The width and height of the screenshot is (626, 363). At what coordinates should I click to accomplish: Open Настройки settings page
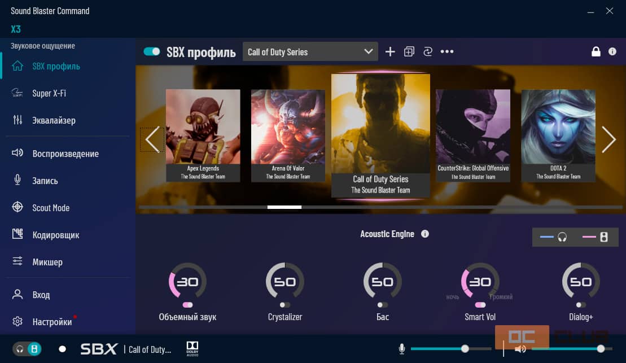click(x=51, y=322)
